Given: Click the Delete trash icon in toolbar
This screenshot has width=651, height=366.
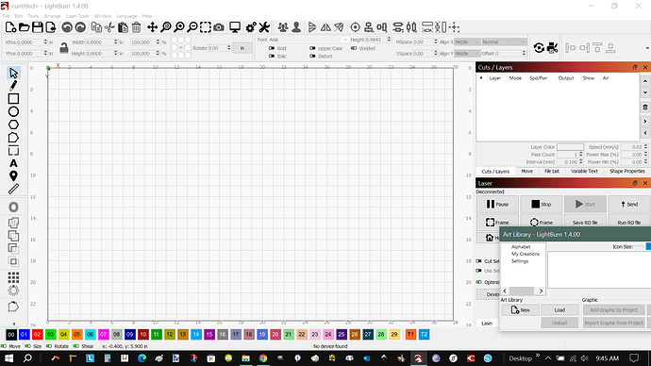Looking at the screenshot, I should pyautogui.click(x=136, y=27).
